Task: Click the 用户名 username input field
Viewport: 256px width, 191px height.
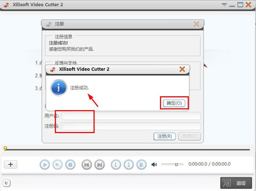Action: 131,116
